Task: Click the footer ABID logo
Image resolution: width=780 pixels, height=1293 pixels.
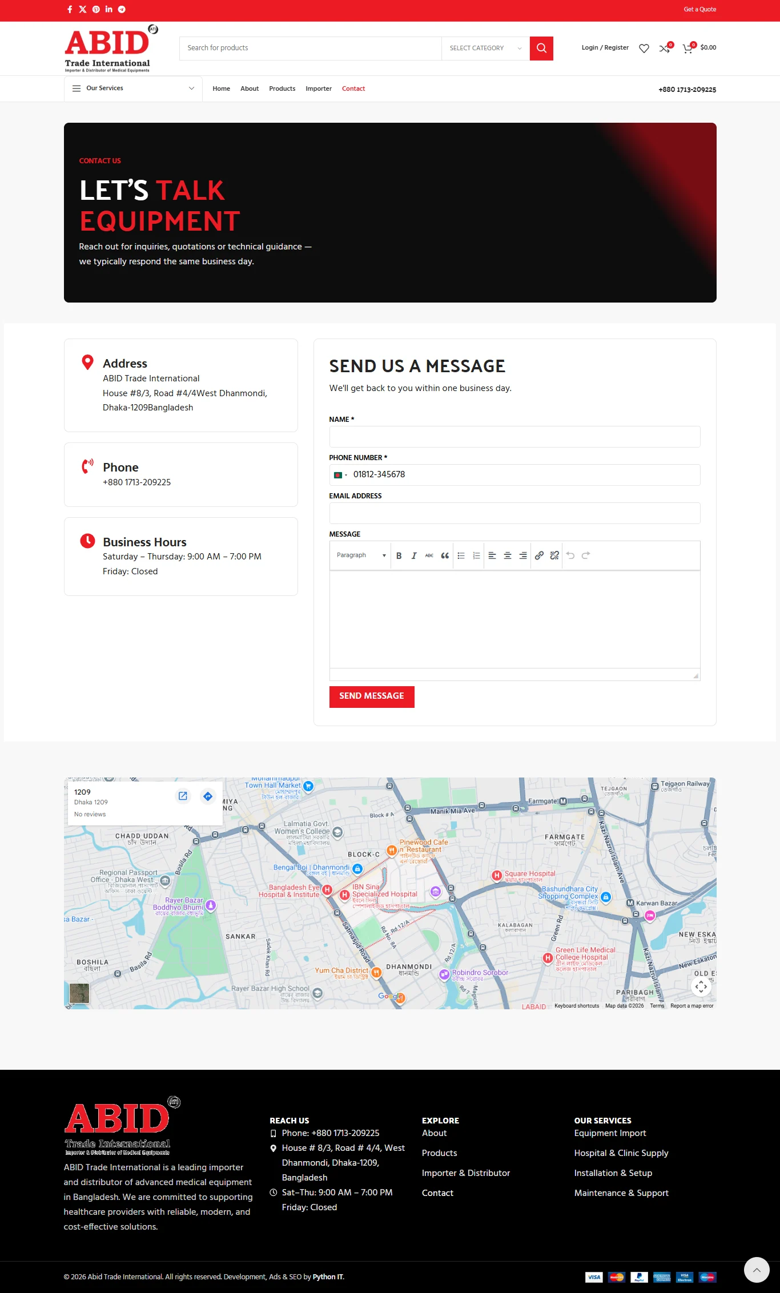Action: 122,1125
